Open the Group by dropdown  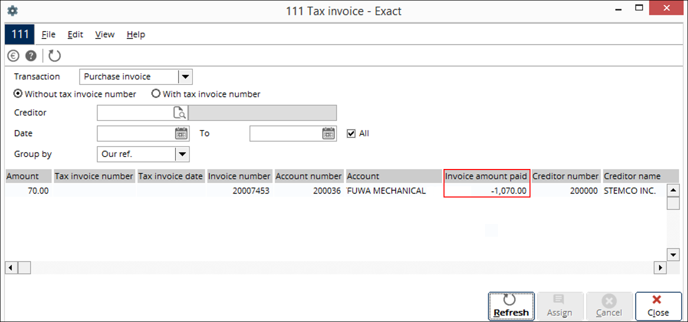click(x=182, y=154)
